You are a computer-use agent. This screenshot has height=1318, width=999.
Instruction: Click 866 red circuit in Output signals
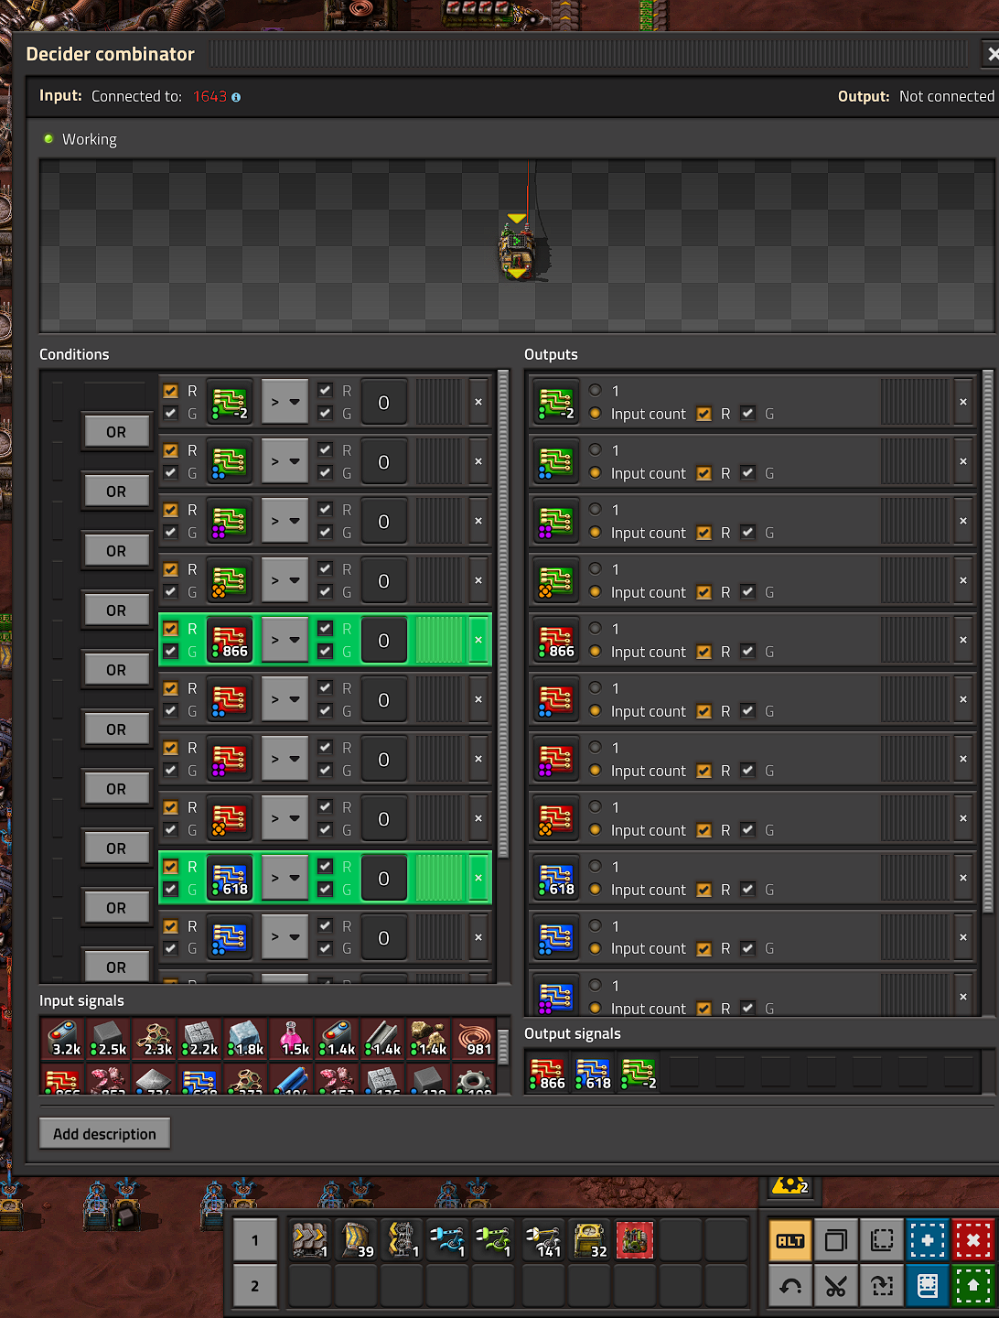pos(548,1073)
